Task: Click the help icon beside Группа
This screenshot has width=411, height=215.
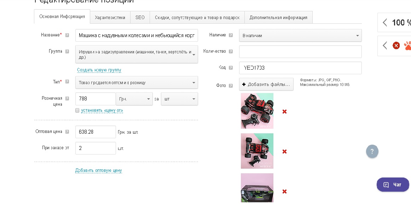Action: [x=67, y=51]
